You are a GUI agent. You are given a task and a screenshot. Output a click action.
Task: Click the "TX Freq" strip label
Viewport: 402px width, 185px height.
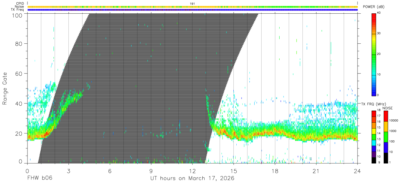pos(18,10)
